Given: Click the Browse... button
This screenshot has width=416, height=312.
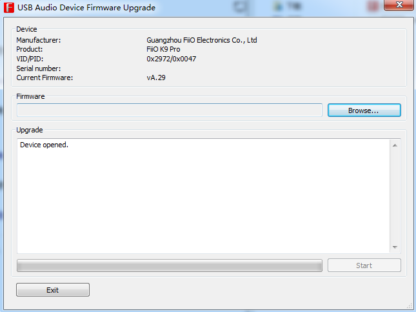Looking at the screenshot, I should click(364, 110).
